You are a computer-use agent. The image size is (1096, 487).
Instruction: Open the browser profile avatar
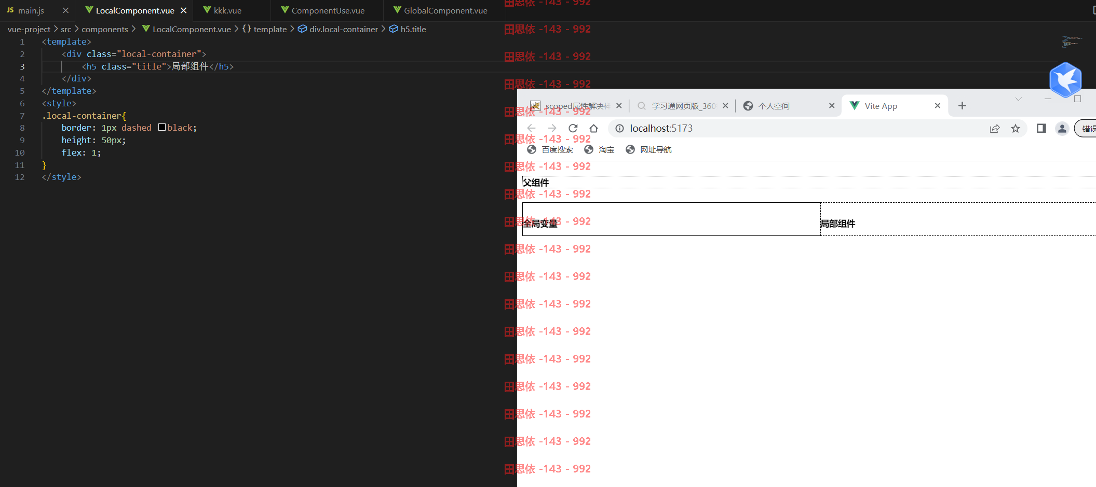pyautogui.click(x=1062, y=129)
